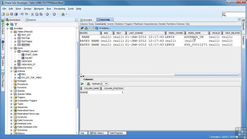Click the Freeze View pin icon

tap(82, 28)
